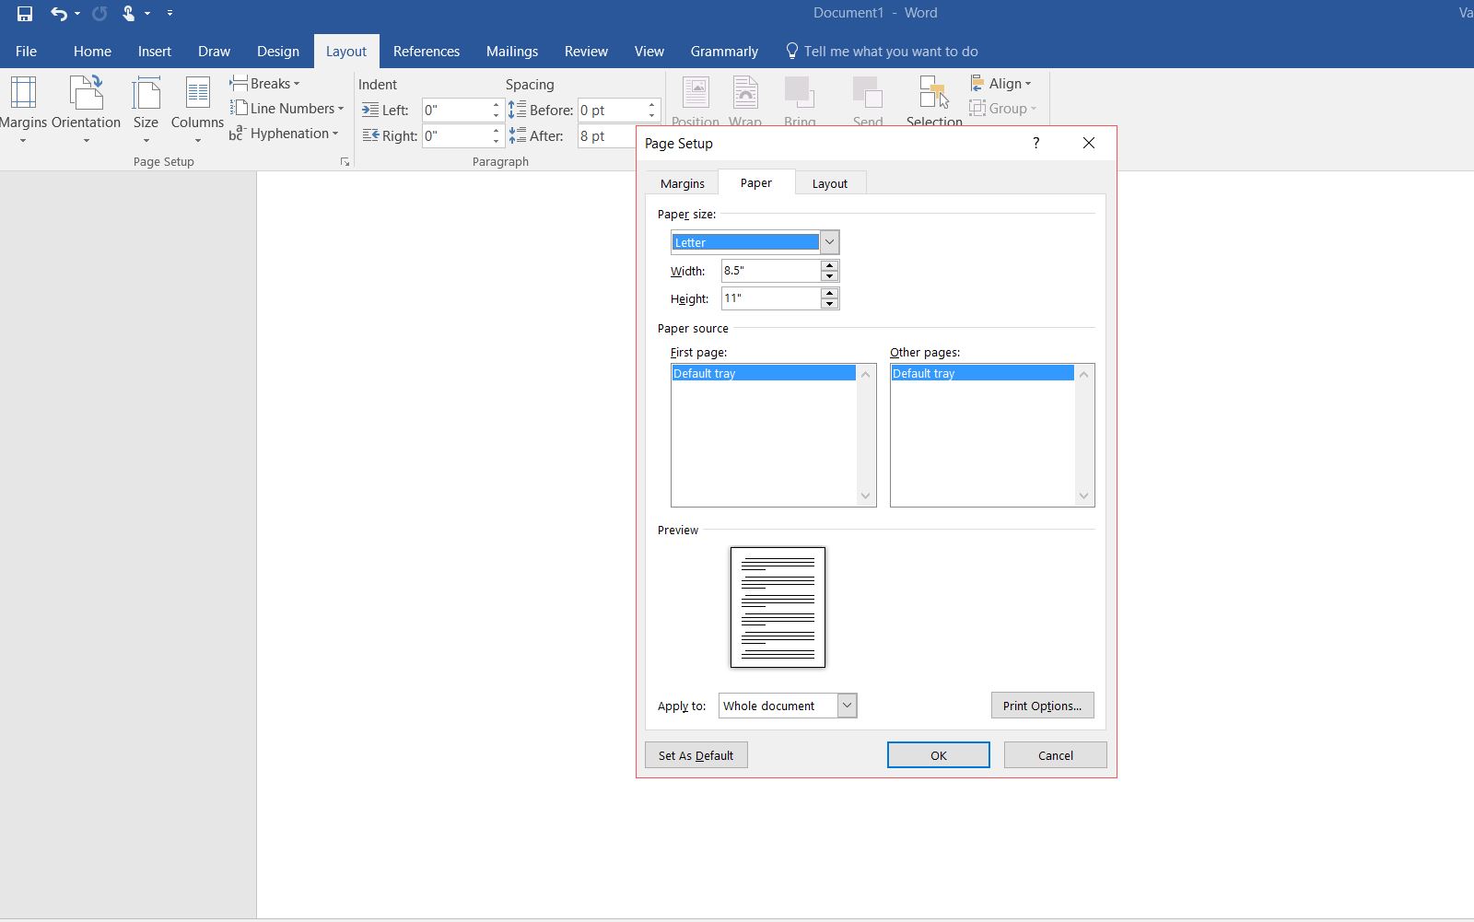Screen dimensions: 1474x922
Task: Open the Columns menu
Action: coord(197,110)
